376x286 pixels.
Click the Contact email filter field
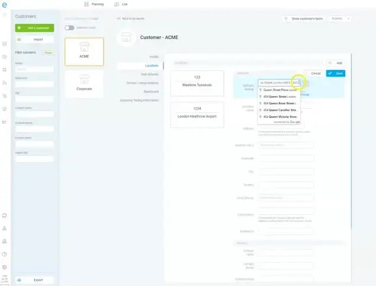[34, 144]
